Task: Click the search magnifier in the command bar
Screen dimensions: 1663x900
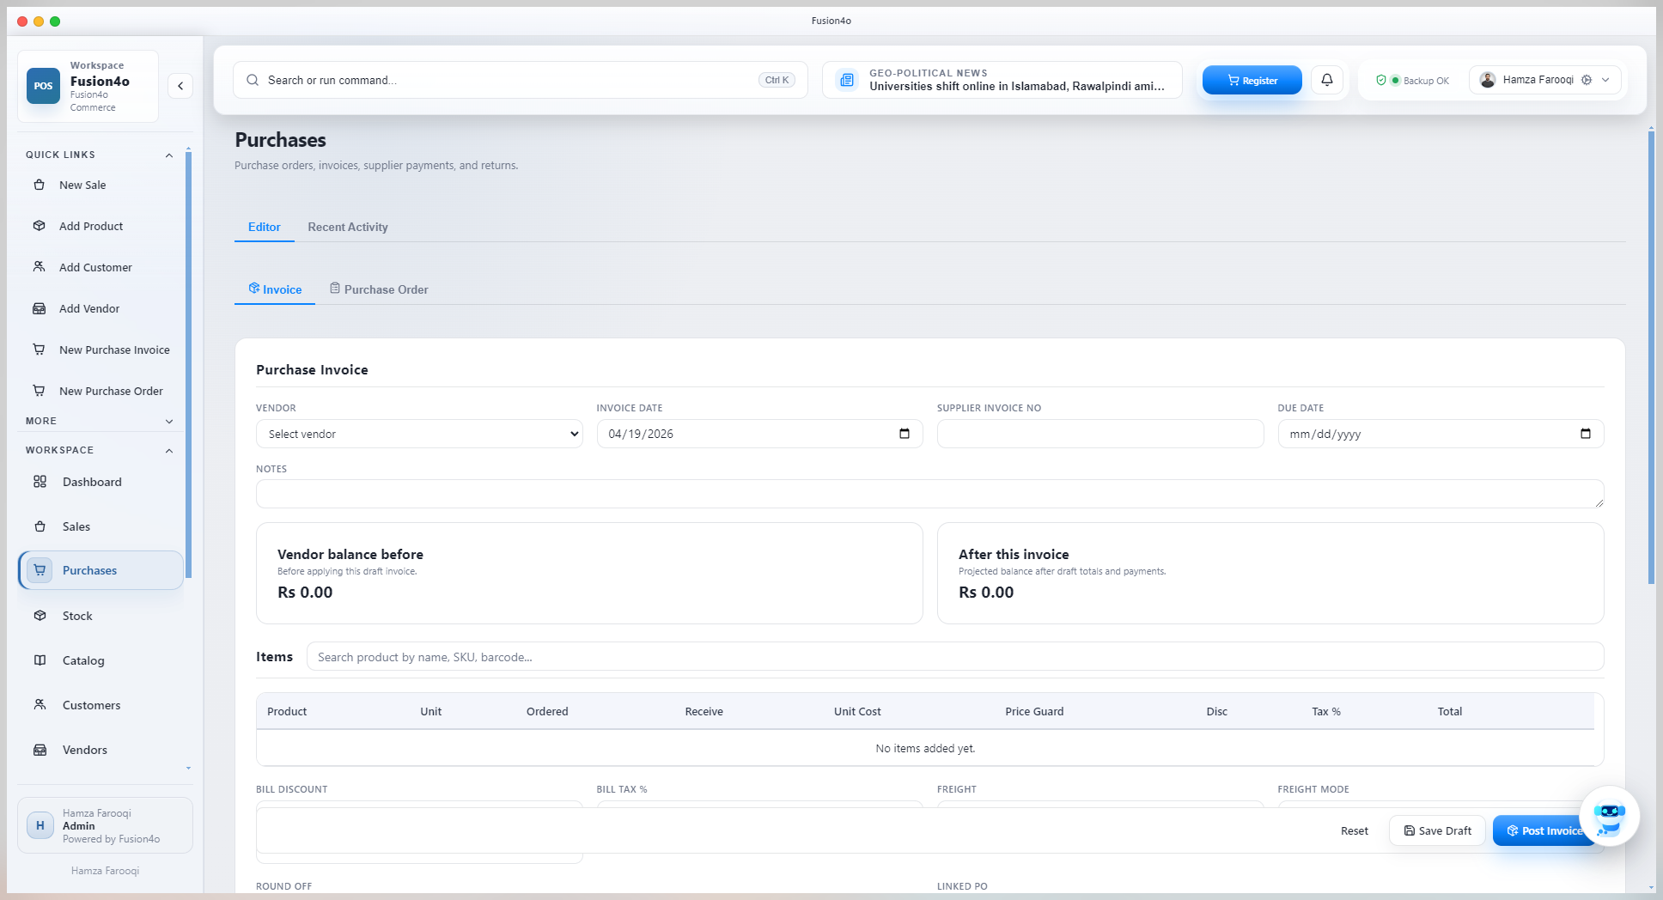Action: click(252, 79)
